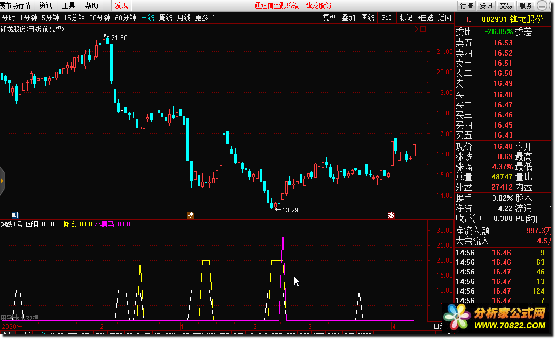Click the round minimize button at top right
This screenshot has width=556, height=339.
click(x=542, y=6)
